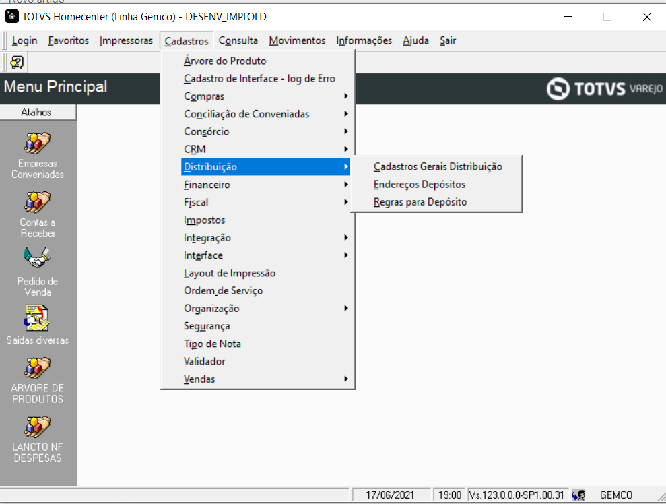This screenshot has height=504, width=666.
Task: Expand the Consórcio submenu arrow
Action: click(346, 131)
